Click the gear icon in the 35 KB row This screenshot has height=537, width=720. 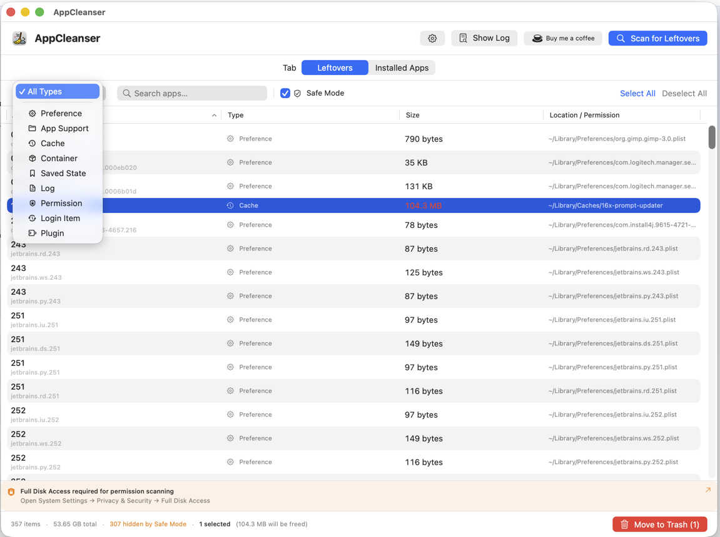point(230,162)
